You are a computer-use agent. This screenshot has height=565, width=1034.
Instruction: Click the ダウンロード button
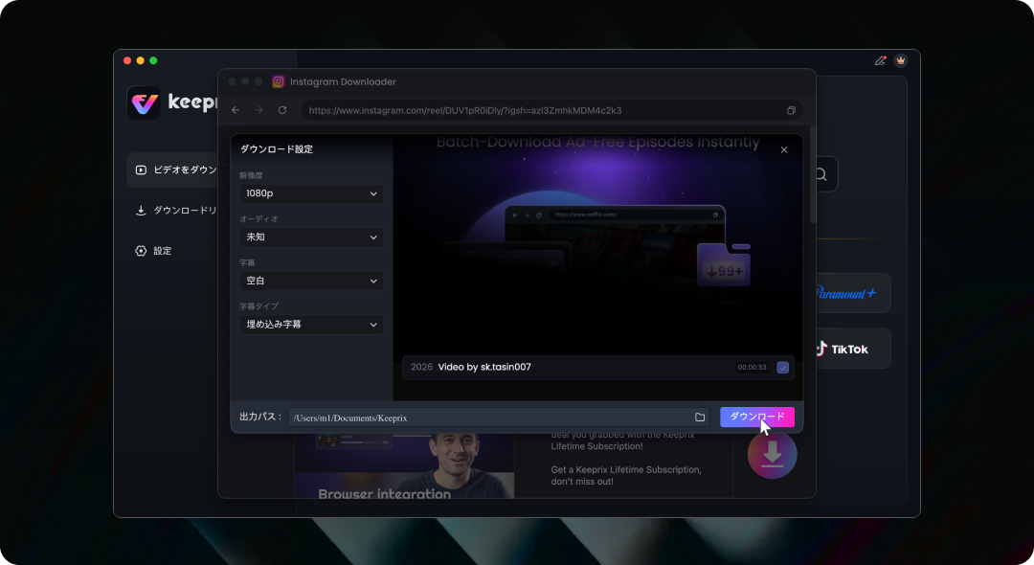pyautogui.click(x=757, y=417)
